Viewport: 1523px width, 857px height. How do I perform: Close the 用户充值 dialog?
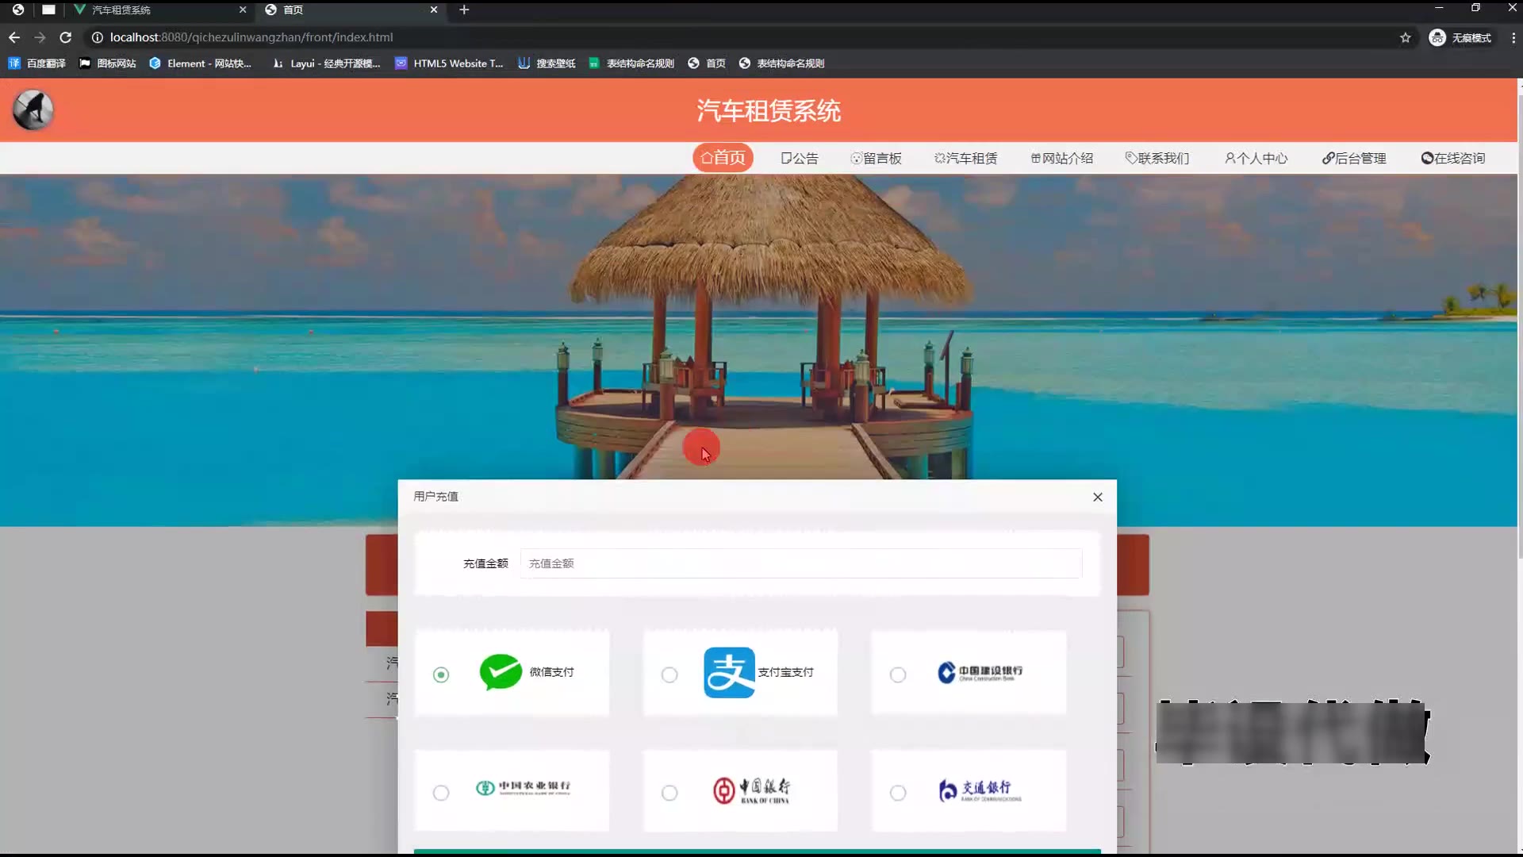pos(1097,497)
